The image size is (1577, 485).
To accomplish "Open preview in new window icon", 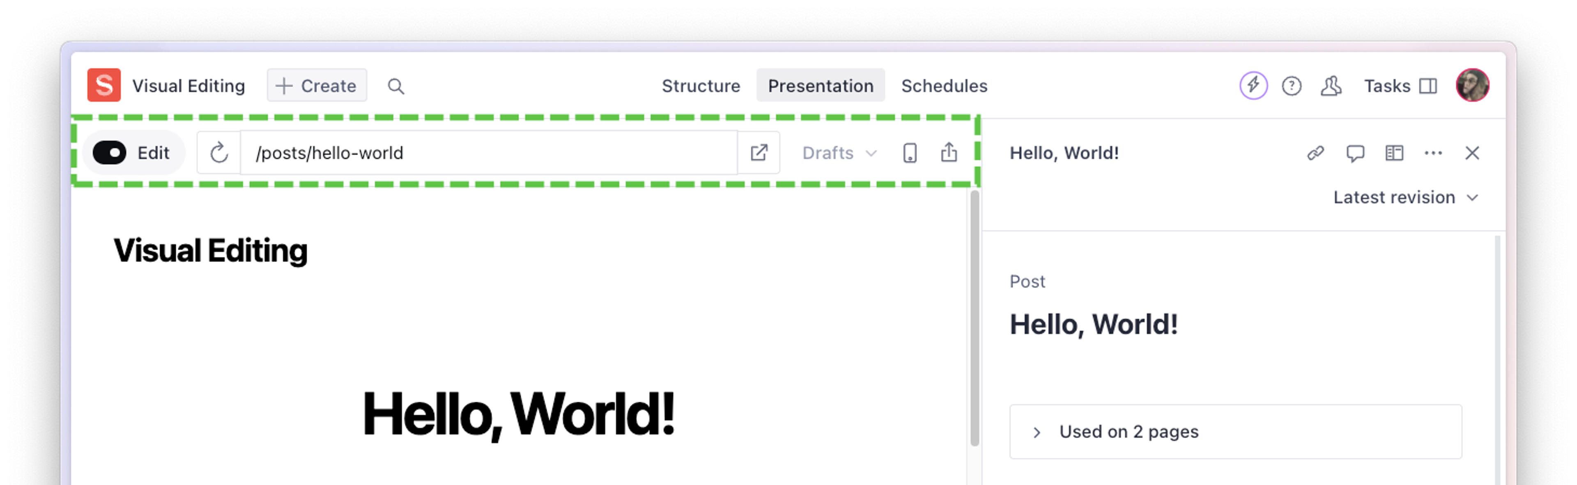I will 759,153.
